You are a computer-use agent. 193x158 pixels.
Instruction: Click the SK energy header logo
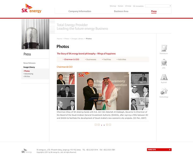coord(31,8)
